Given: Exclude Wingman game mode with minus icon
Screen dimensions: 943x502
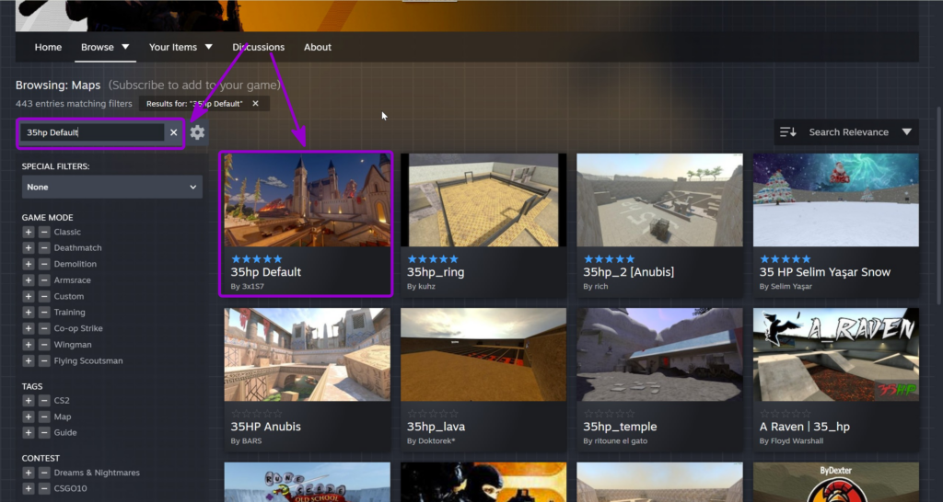Looking at the screenshot, I should pos(44,345).
